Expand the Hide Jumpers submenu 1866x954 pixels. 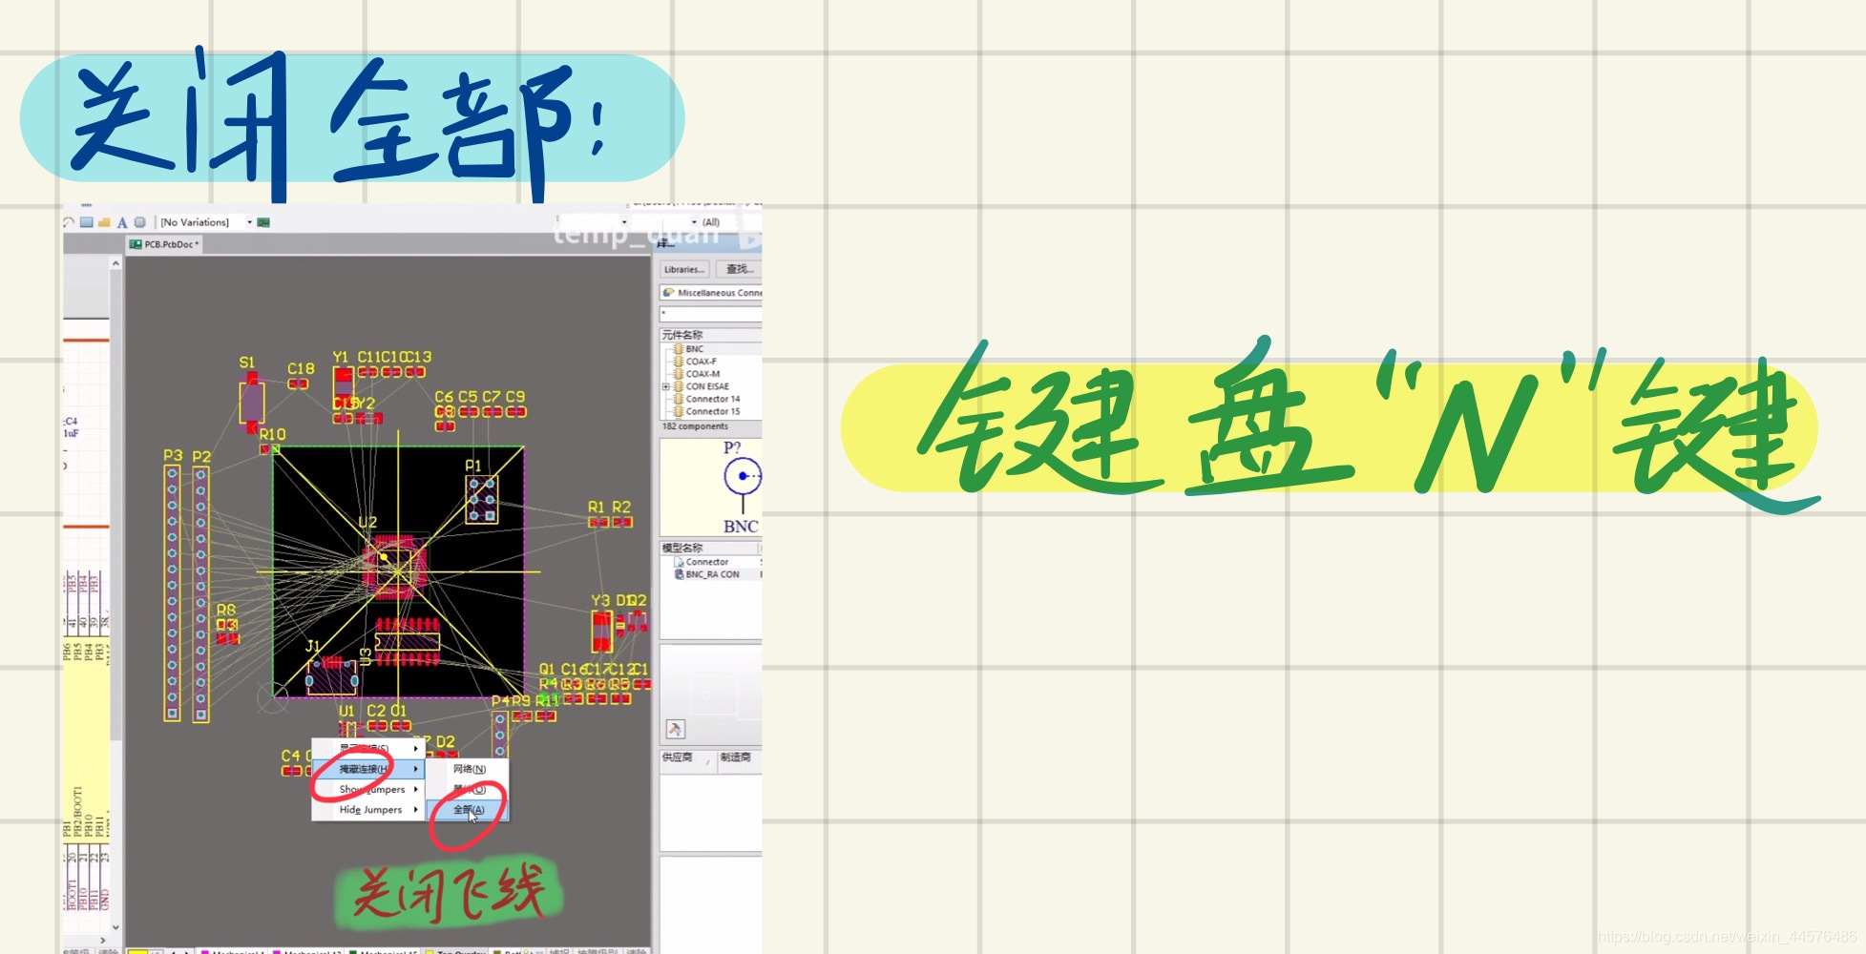[x=416, y=810]
